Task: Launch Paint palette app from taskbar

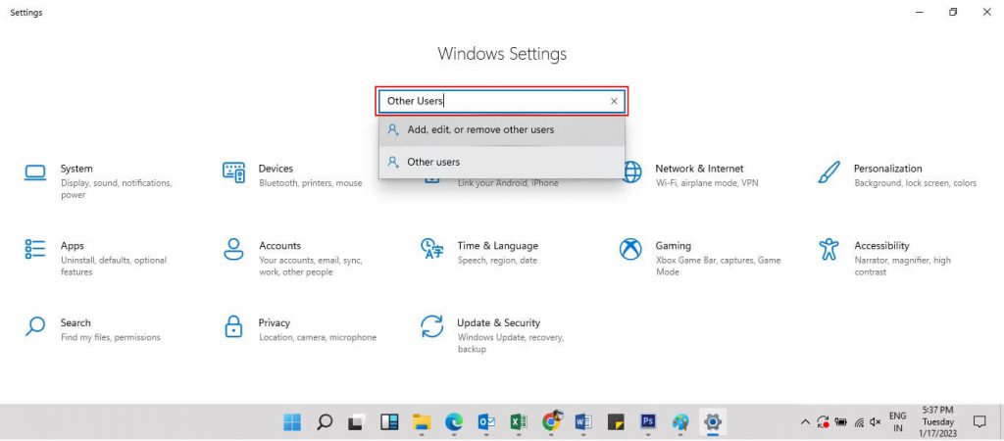Action: 680,421
